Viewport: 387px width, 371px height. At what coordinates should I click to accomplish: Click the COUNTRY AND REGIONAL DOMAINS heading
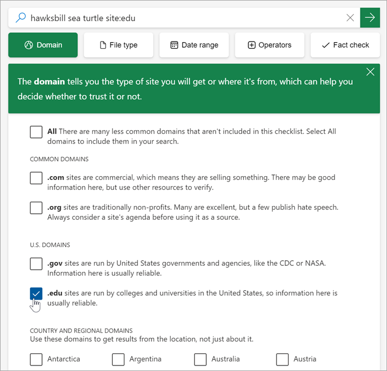point(81,331)
